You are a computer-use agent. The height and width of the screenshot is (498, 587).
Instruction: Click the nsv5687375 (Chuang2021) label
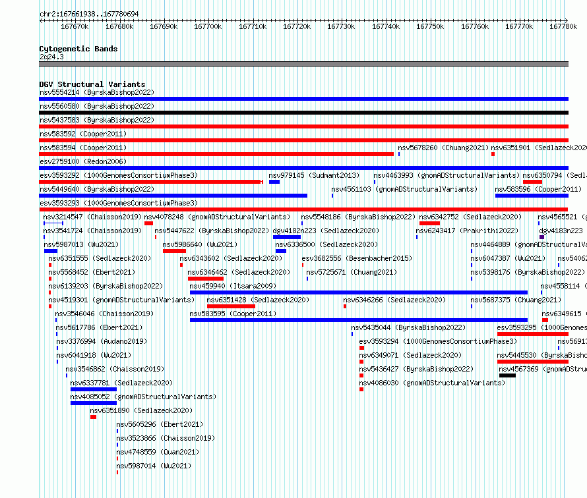pyautogui.click(x=516, y=300)
